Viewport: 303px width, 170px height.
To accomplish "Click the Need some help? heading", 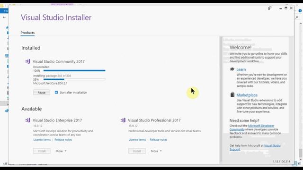I will [x=244, y=121].
